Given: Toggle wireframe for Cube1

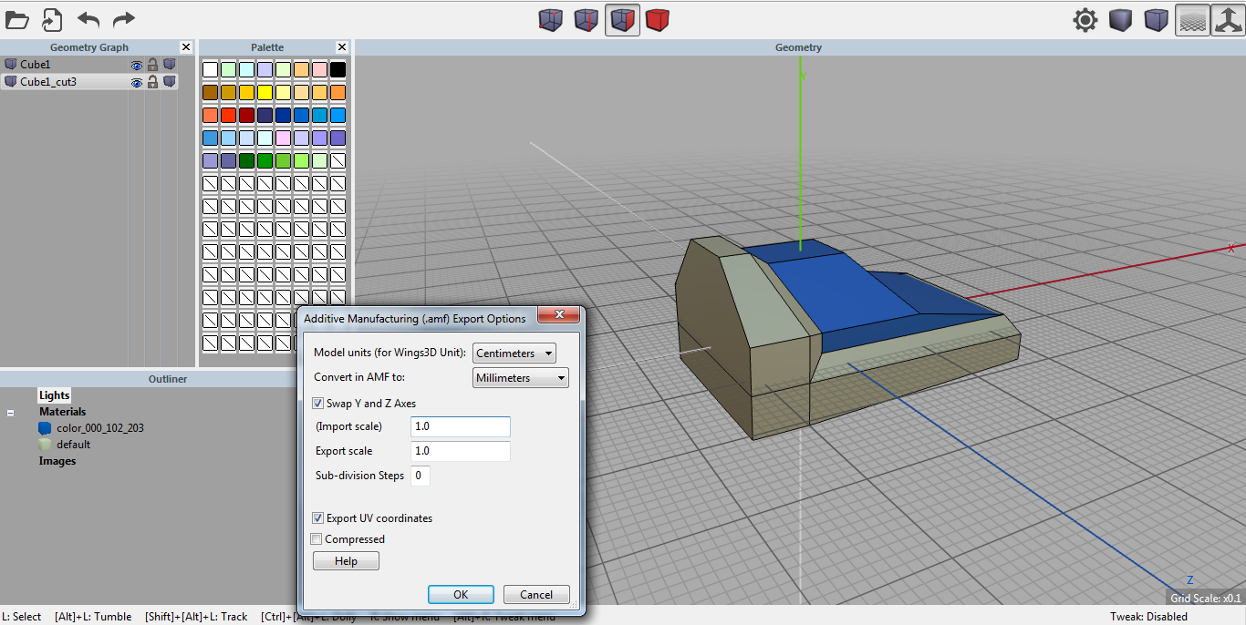Looking at the screenshot, I should click(169, 65).
